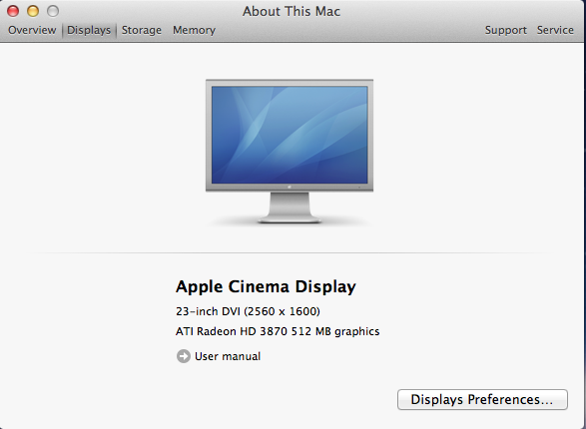Click ATI Radeon HD 3870 512 MB graphics
586x429 pixels.
point(278,331)
